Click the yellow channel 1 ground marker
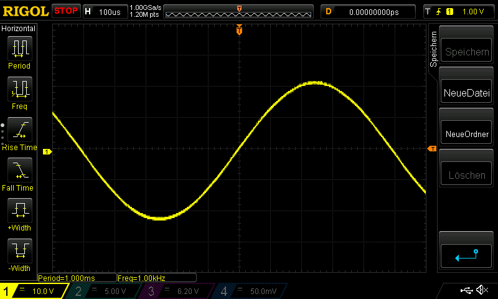 (47, 151)
